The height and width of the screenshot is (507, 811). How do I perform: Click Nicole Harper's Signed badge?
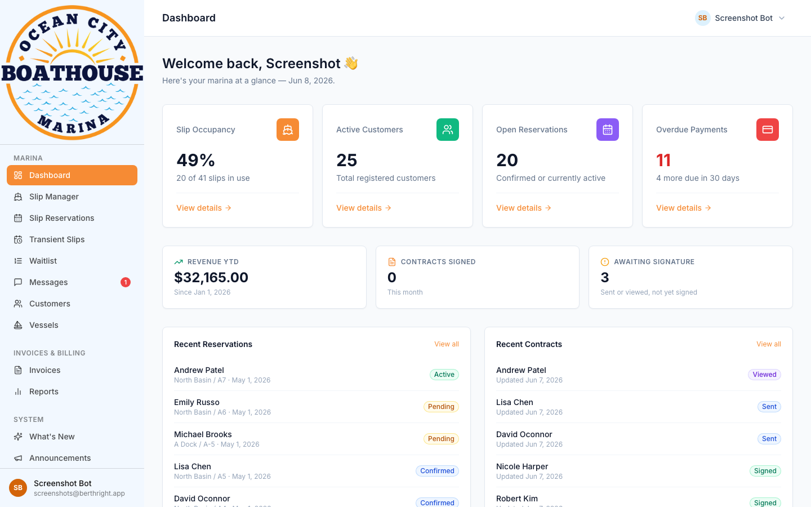click(x=765, y=471)
